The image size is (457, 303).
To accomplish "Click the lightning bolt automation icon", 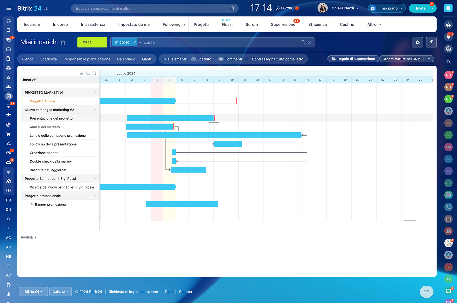I will click(431, 42).
